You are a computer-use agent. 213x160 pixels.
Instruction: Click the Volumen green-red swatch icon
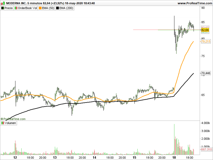pyautogui.click(x=3, y=123)
